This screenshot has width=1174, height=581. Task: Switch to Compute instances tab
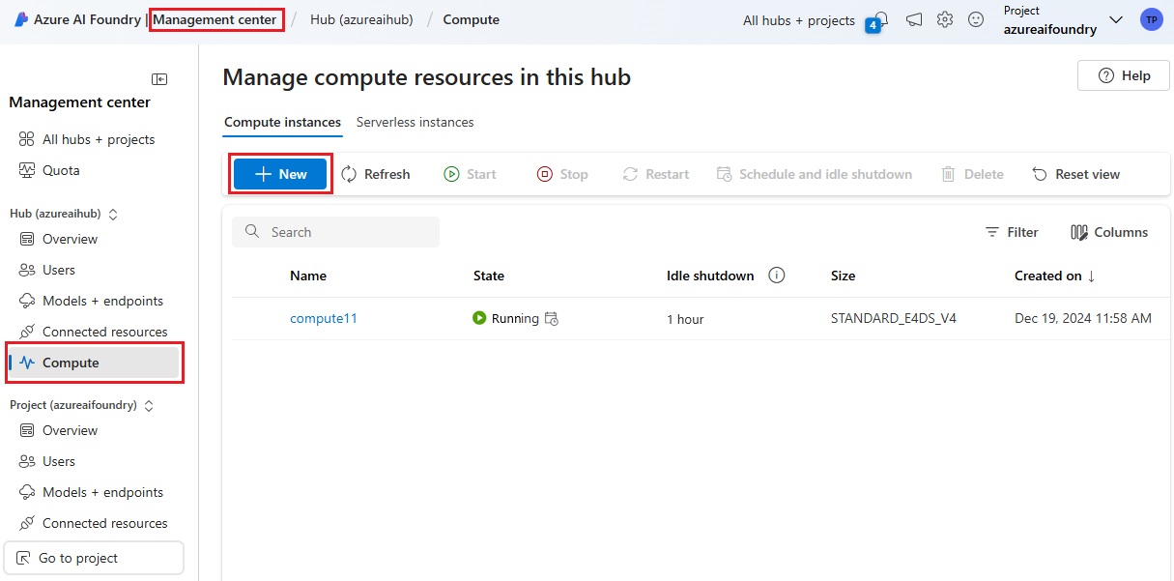pos(282,122)
